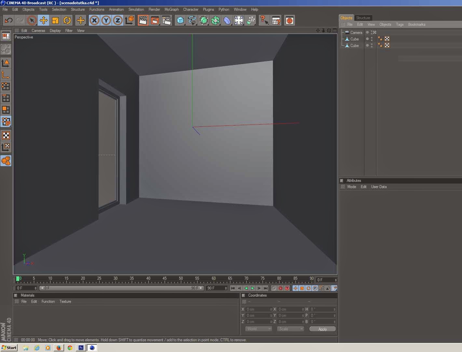Viewport: 462px width, 352px height.
Task: Toggle Y axis constraint in the toolbar
Action: tap(105, 20)
